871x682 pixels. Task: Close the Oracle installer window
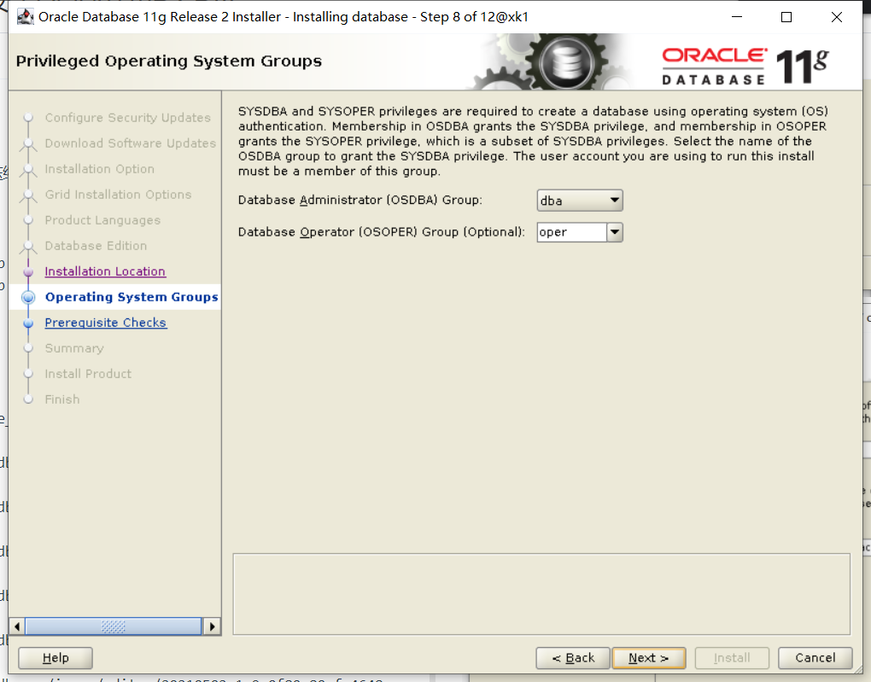tap(837, 17)
